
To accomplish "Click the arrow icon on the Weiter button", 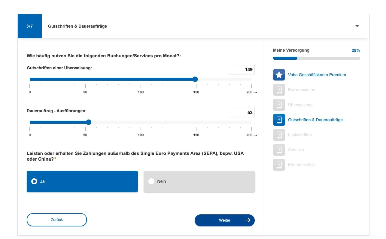I will click(247, 220).
